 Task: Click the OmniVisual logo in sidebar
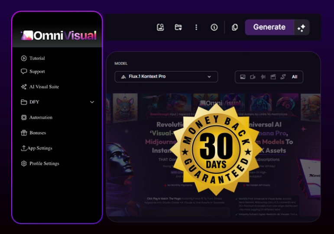pos(58,36)
